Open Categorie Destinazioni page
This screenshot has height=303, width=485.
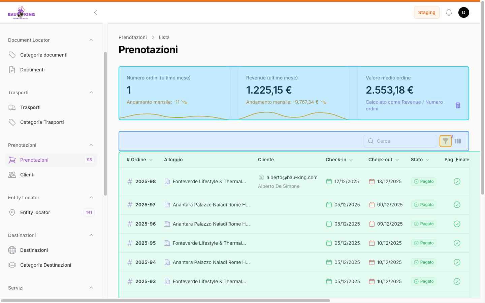click(x=51, y=265)
